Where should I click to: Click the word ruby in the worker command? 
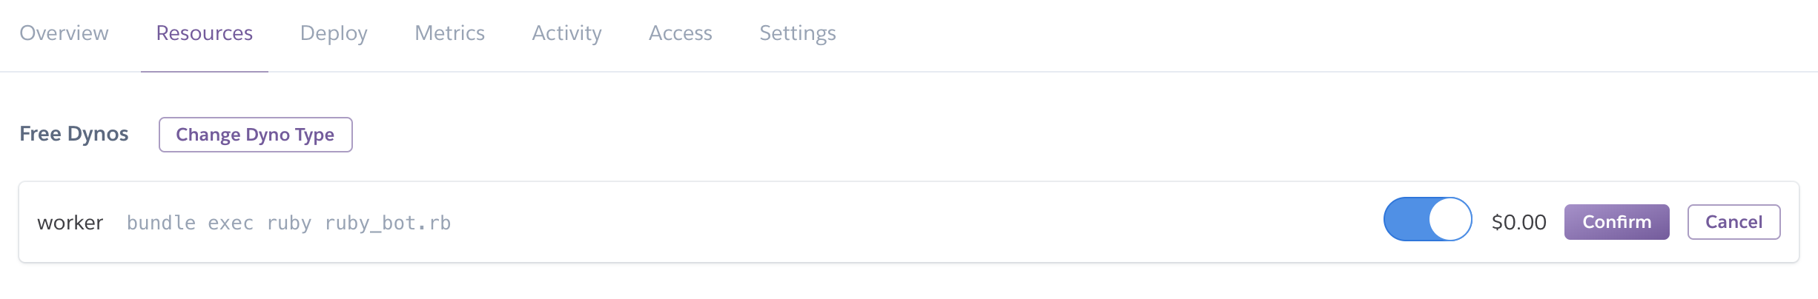click(x=288, y=223)
